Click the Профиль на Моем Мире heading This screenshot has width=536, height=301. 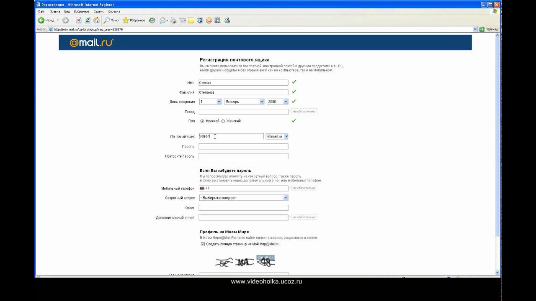pyautogui.click(x=224, y=232)
